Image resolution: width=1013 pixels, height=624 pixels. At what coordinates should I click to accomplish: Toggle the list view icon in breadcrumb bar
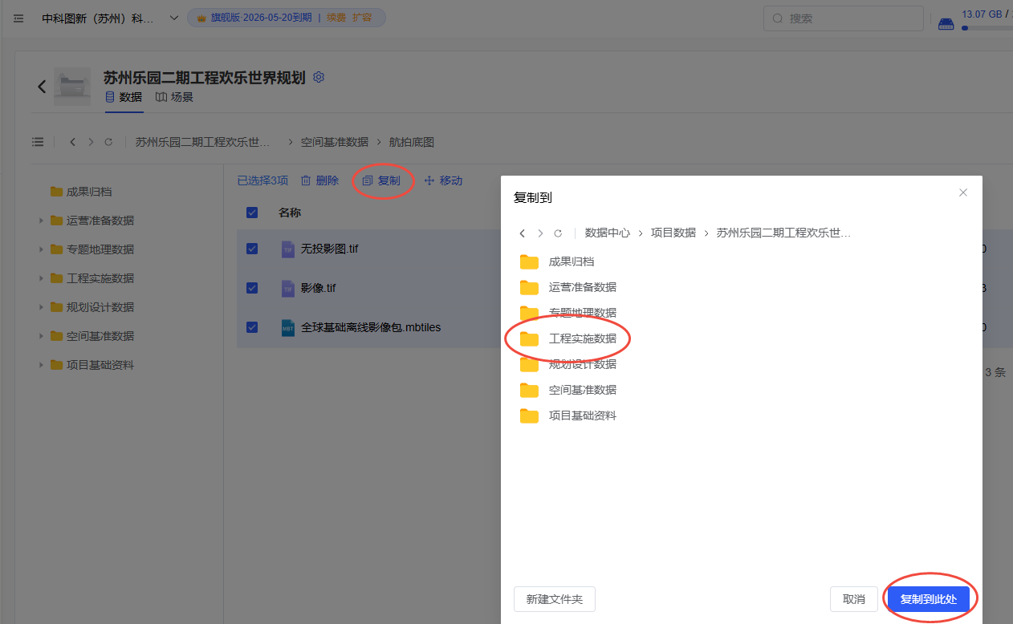pyautogui.click(x=38, y=142)
